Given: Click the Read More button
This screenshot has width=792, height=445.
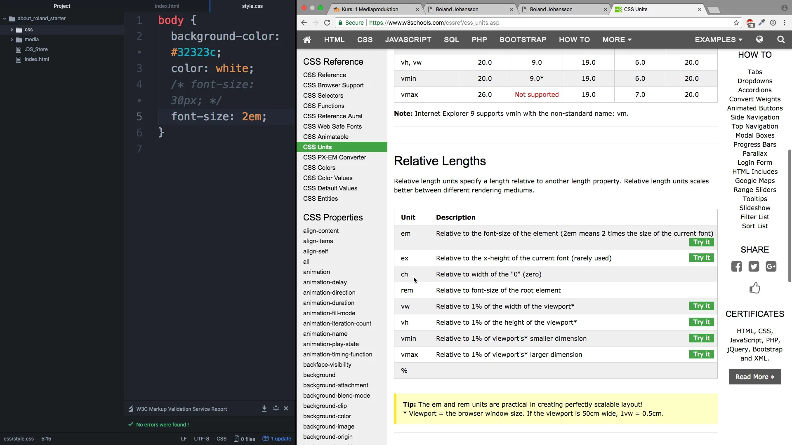Looking at the screenshot, I should point(755,377).
